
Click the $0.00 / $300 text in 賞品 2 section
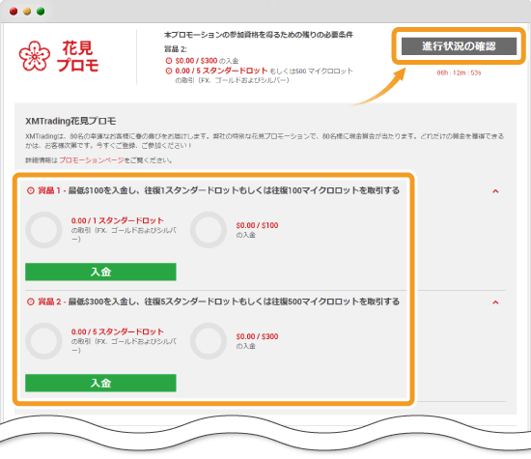click(257, 336)
